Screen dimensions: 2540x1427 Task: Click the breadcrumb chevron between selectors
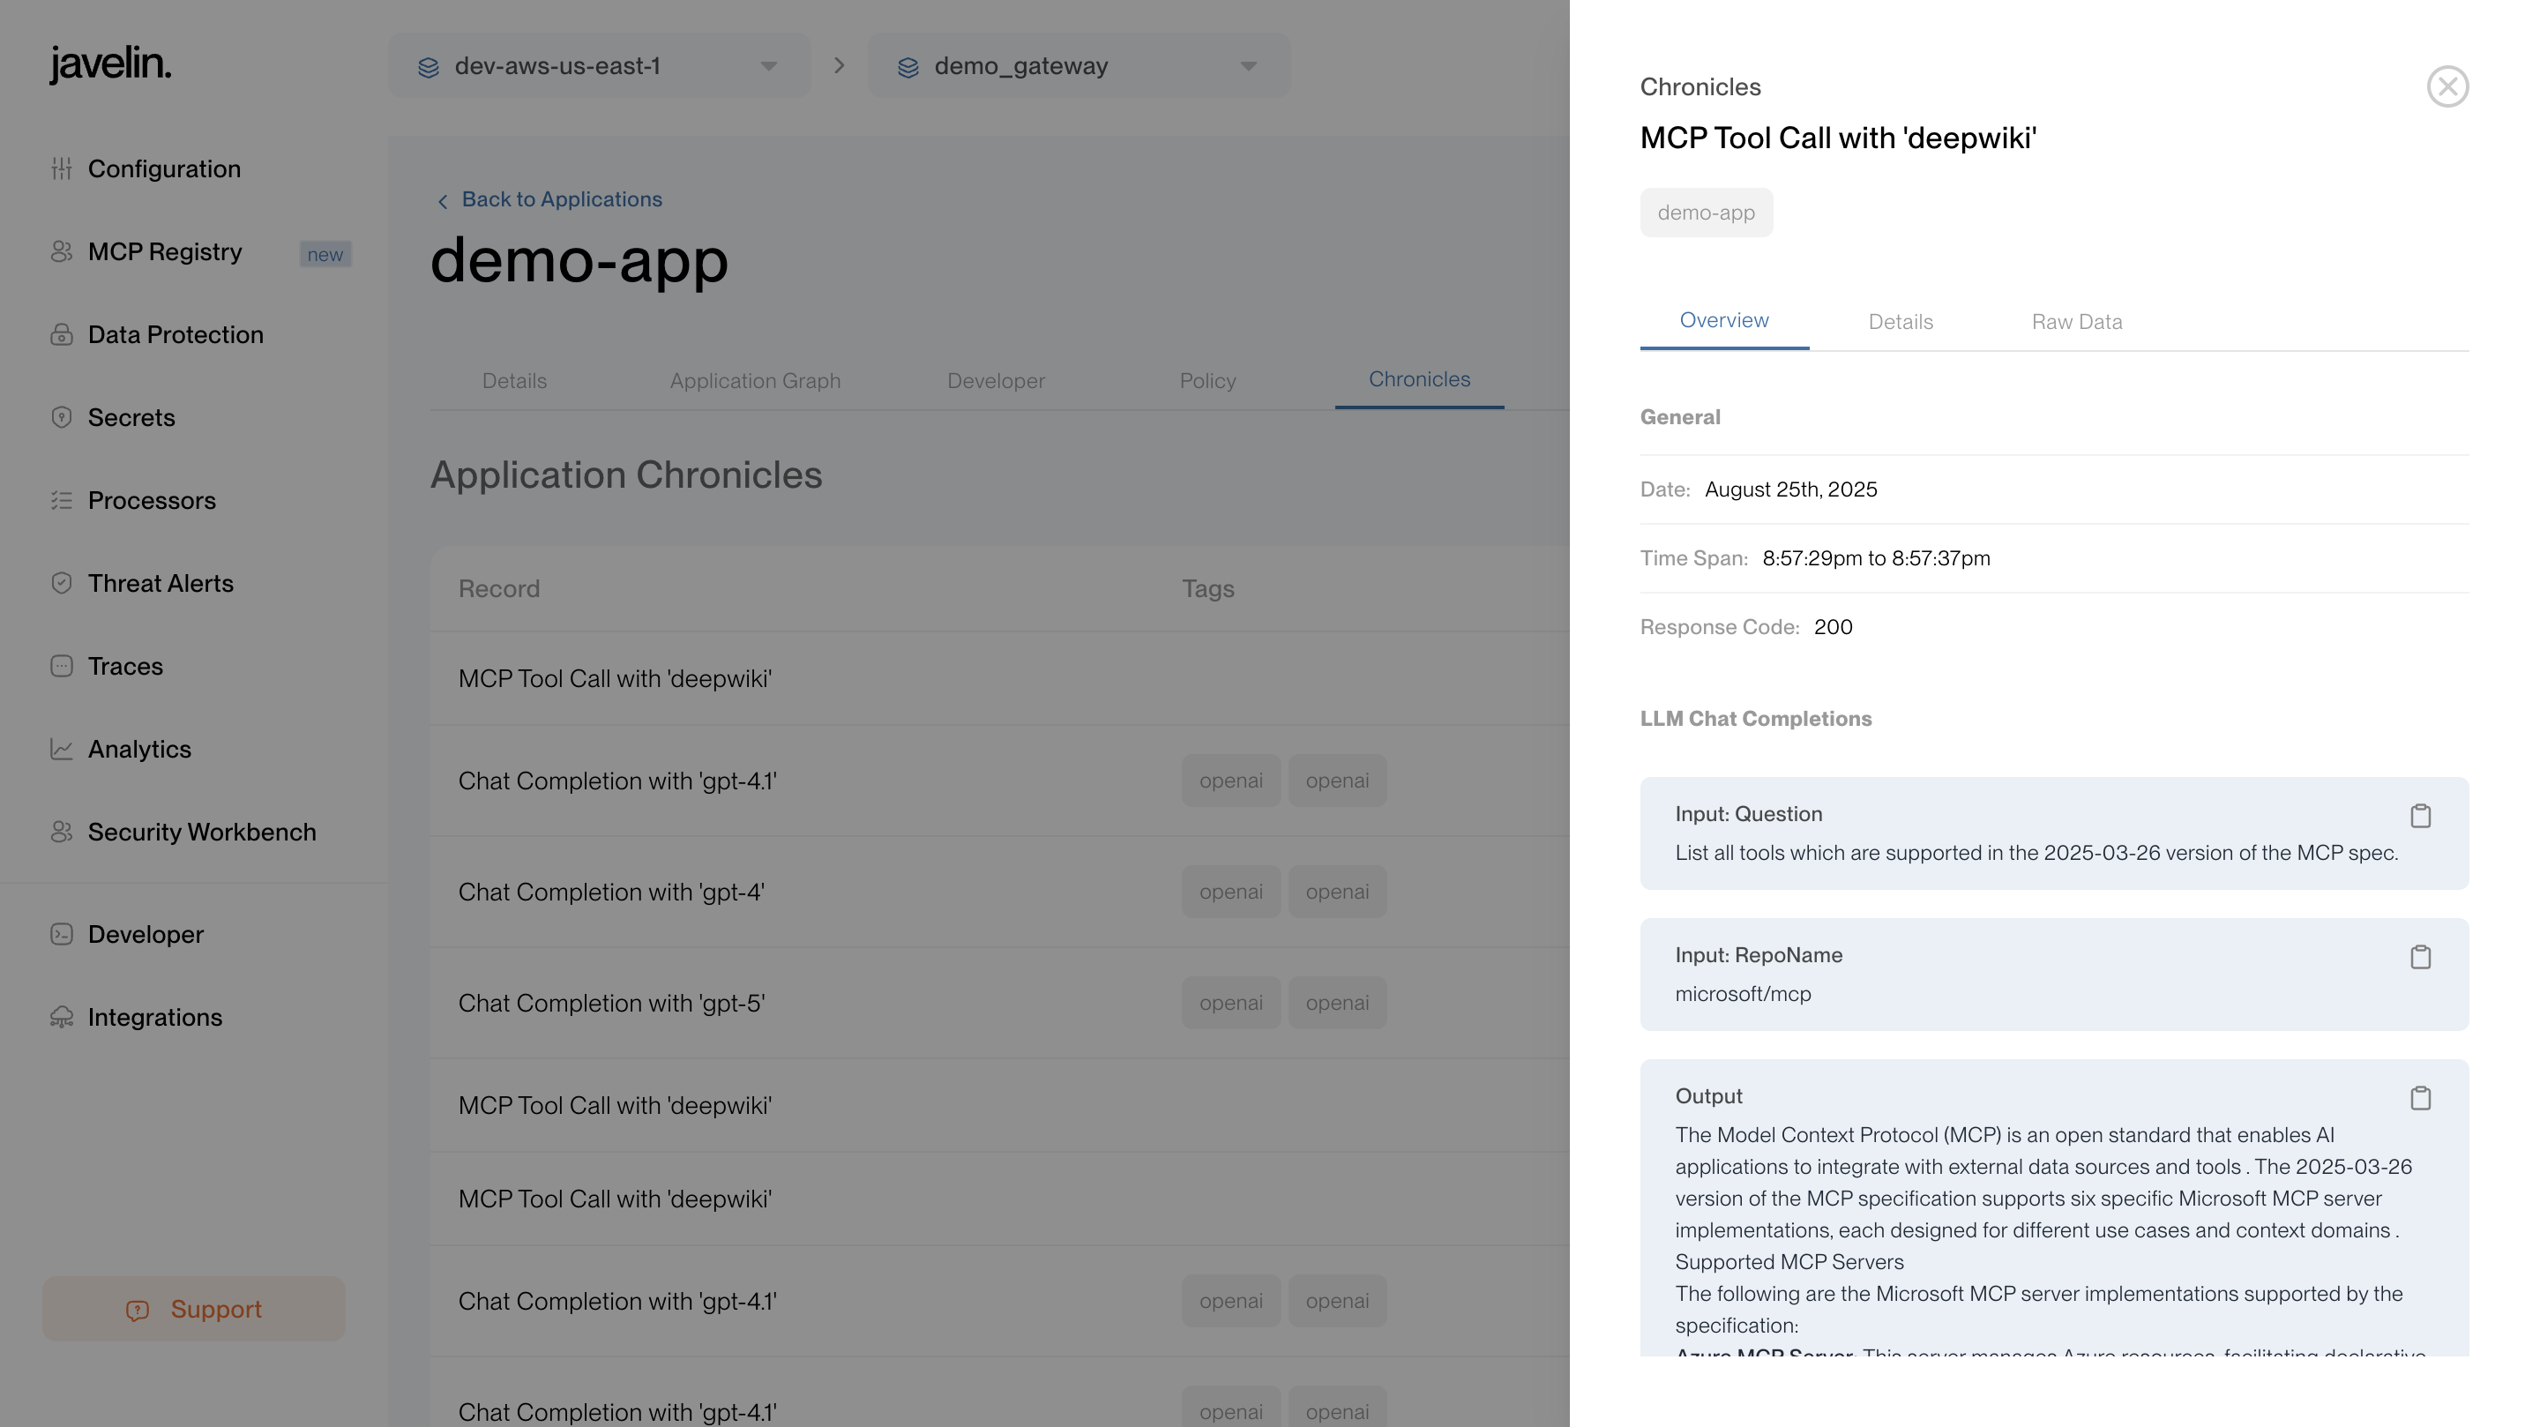click(x=839, y=66)
